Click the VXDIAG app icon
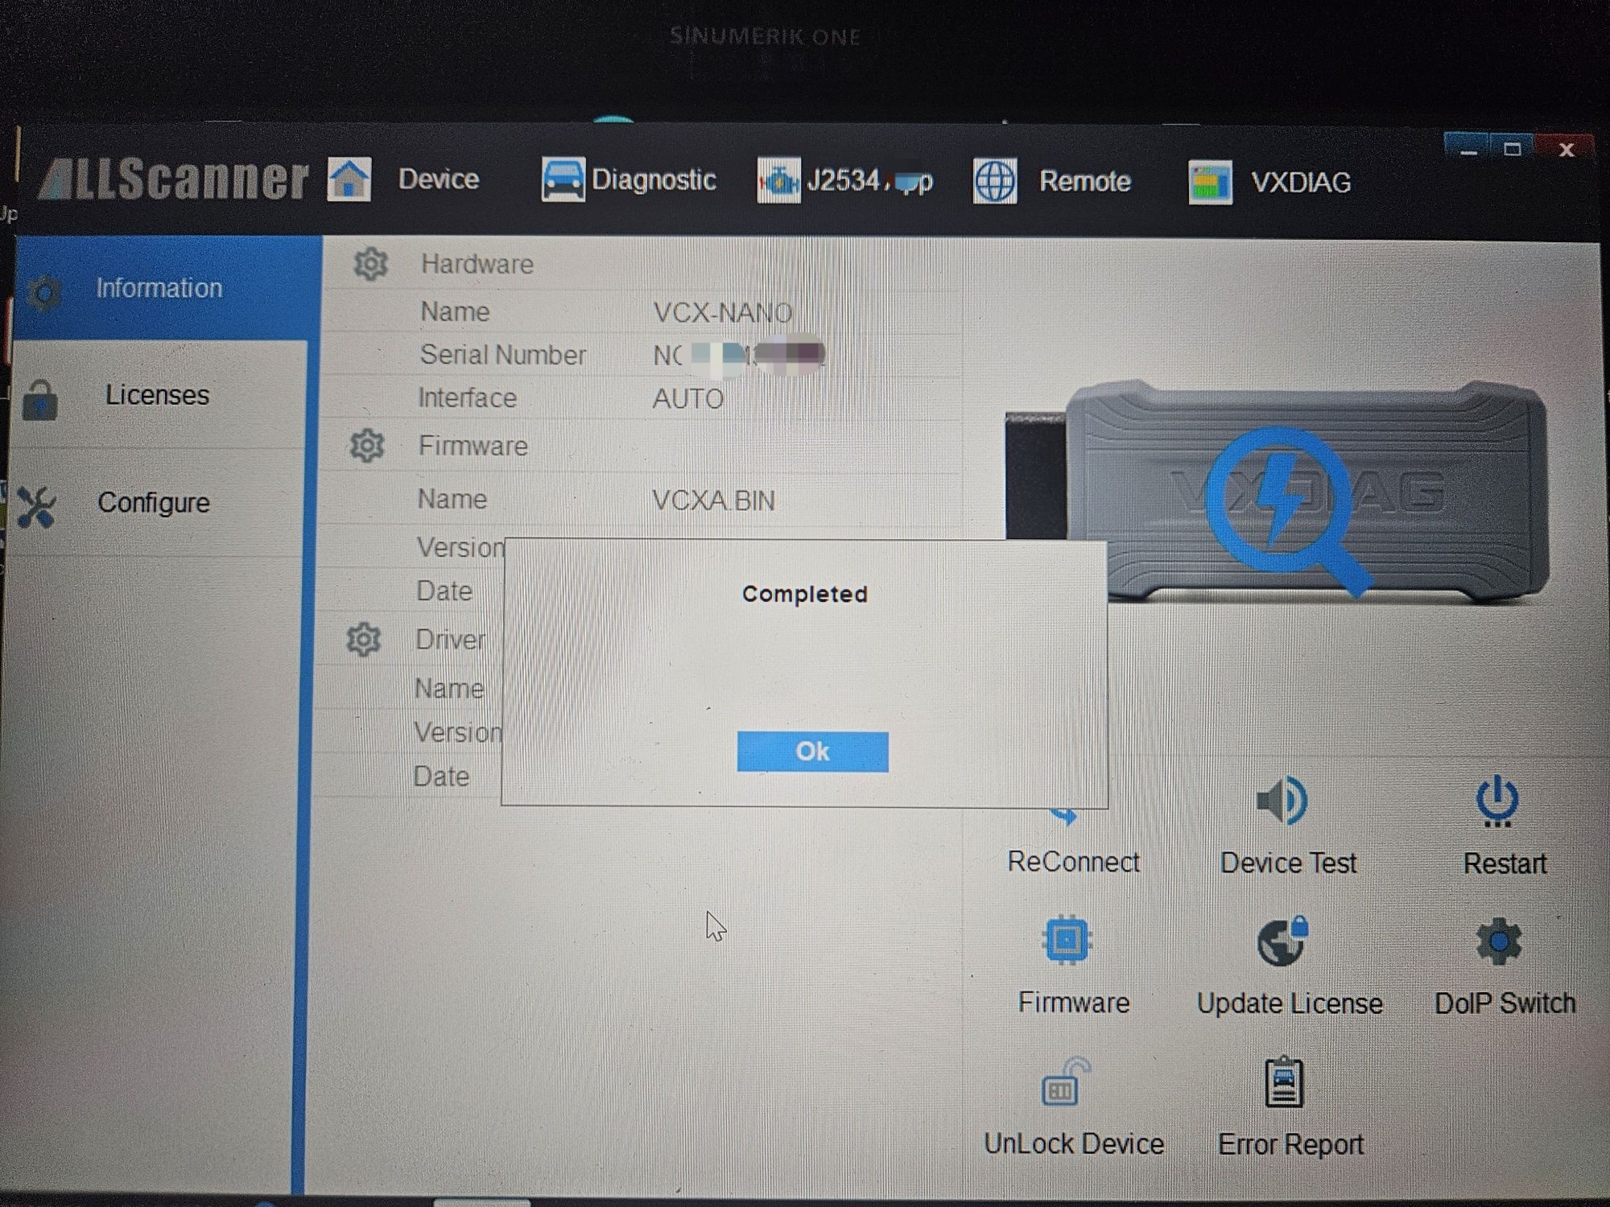1610x1207 pixels. [x=1210, y=183]
